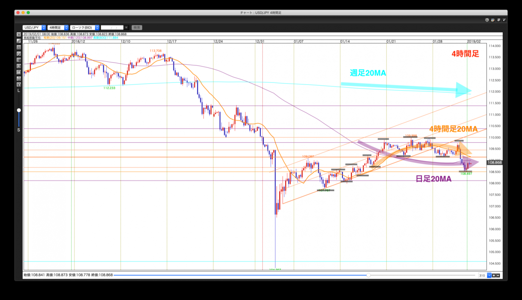Image resolution: width=522 pixels, height=300 pixels.
Task: Open the trend indicator chart icon
Action: tap(19, 47)
